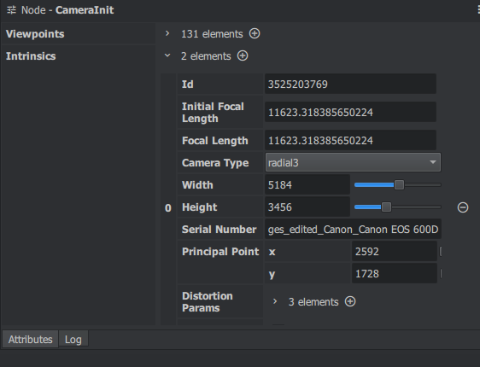The width and height of the screenshot is (480, 367).
Task: Add a new element to Intrinsics
Action: click(x=243, y=55)
